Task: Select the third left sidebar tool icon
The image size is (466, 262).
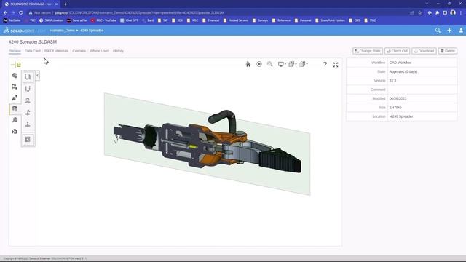Action: click(x=15, y=98)
